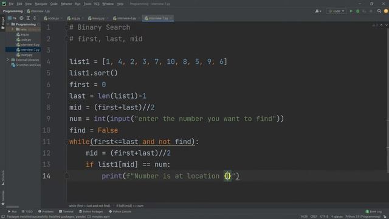The height and width of the screenshot is (219, 389).
Task: Click the PyCharm logo in title bar
Action: [4, 4]
